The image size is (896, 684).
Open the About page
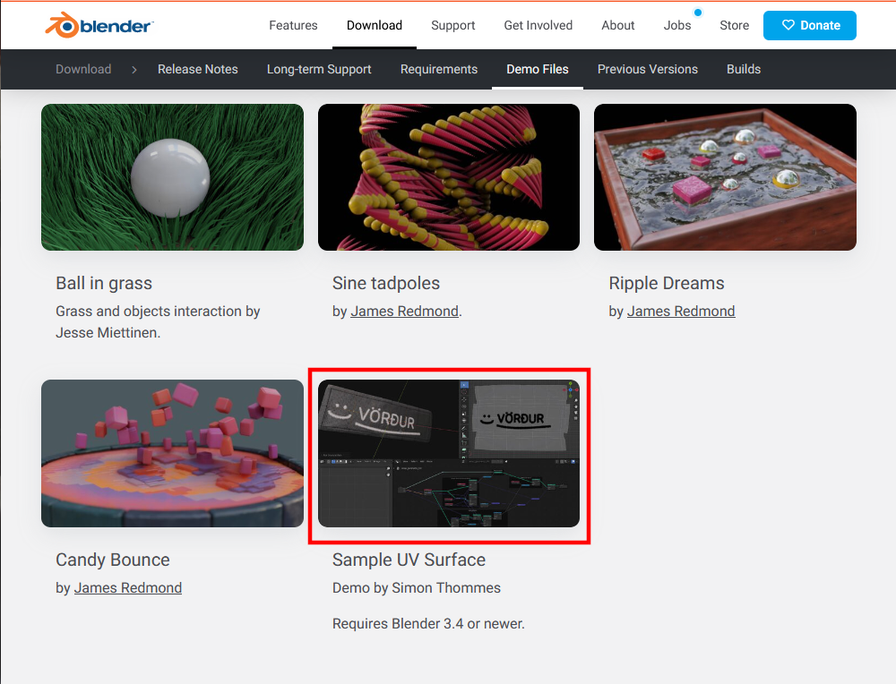(x=617, y=25)
